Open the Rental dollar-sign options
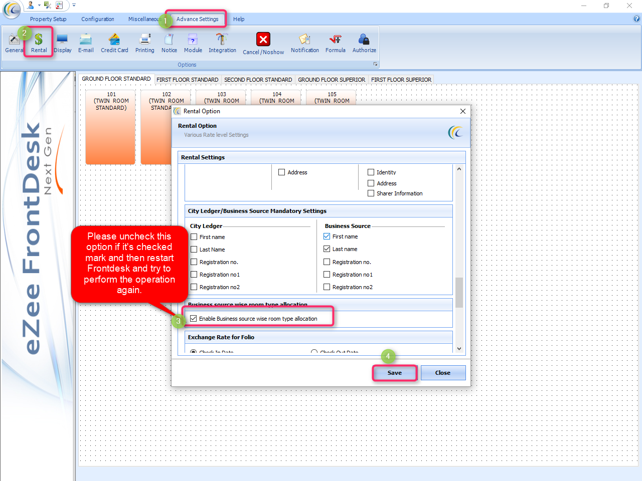This screenshot has width=642, height=481. click(x=39, y=43)
